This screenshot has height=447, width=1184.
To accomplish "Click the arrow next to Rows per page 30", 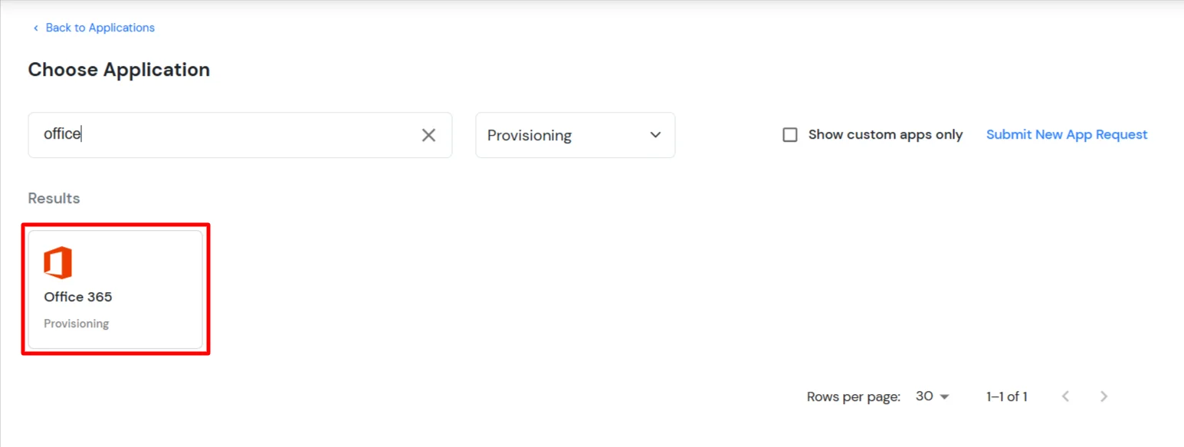I will pyautogui.click(x=943, y=396).
